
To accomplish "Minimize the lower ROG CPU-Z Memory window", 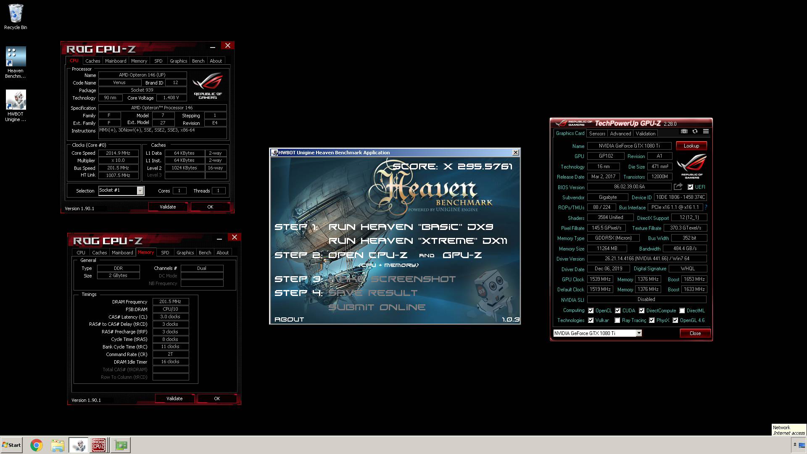I will [x=219, y=238].
